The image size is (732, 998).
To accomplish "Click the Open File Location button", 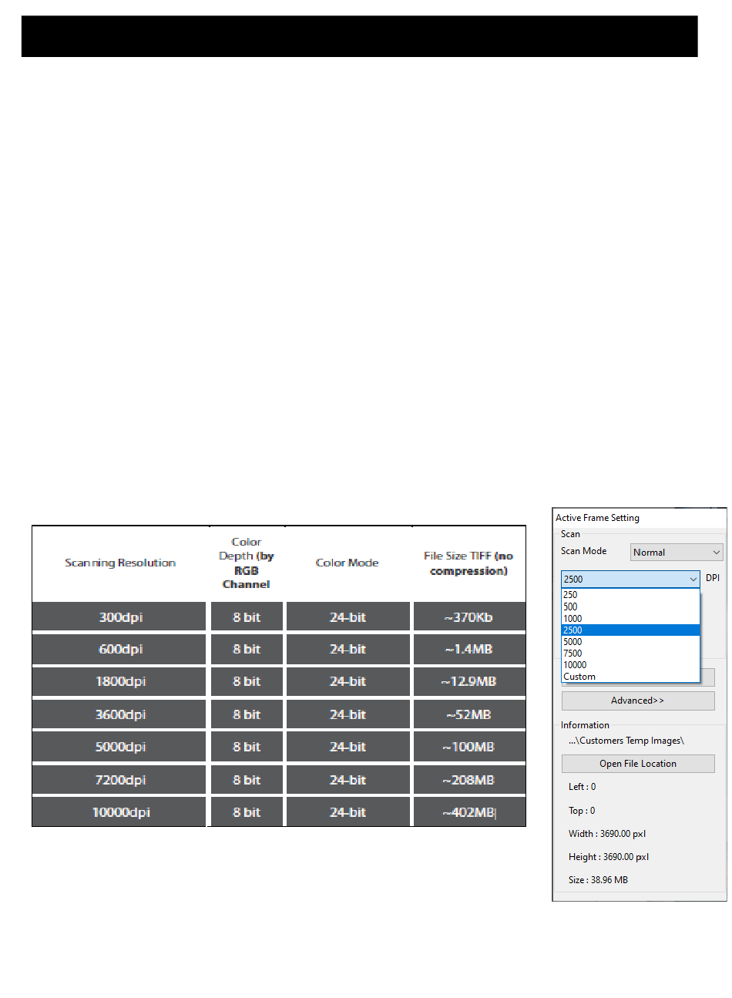I will click(x=638, y=764).
